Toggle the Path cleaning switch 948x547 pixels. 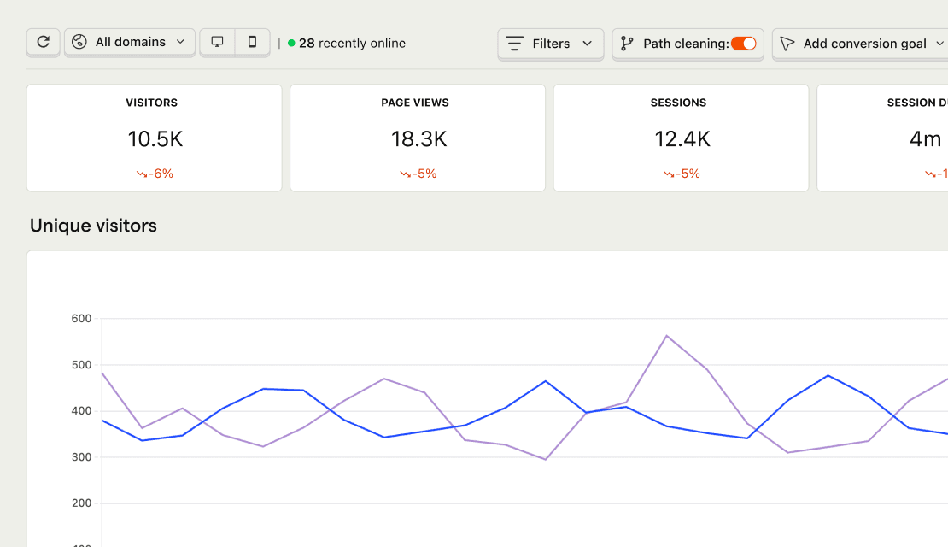coord(744,44)
